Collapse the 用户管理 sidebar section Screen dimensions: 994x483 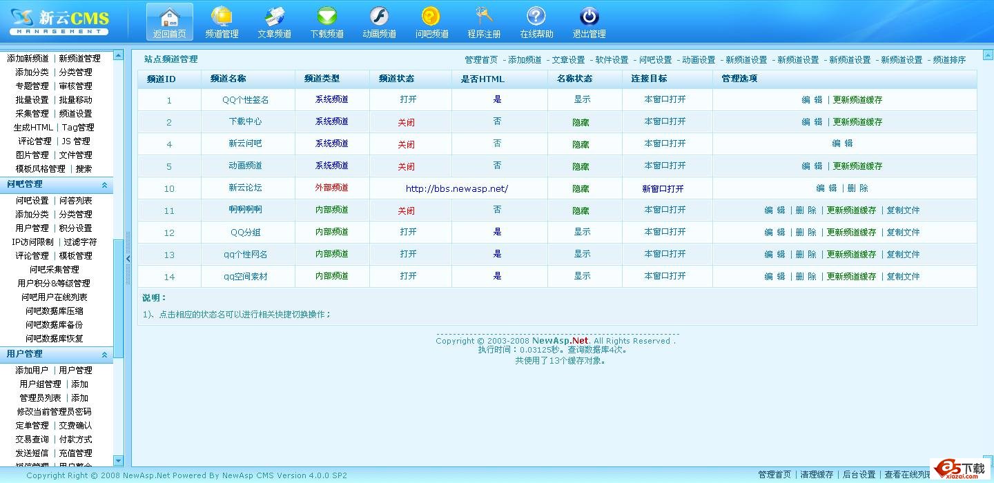(x=104, y=355)
